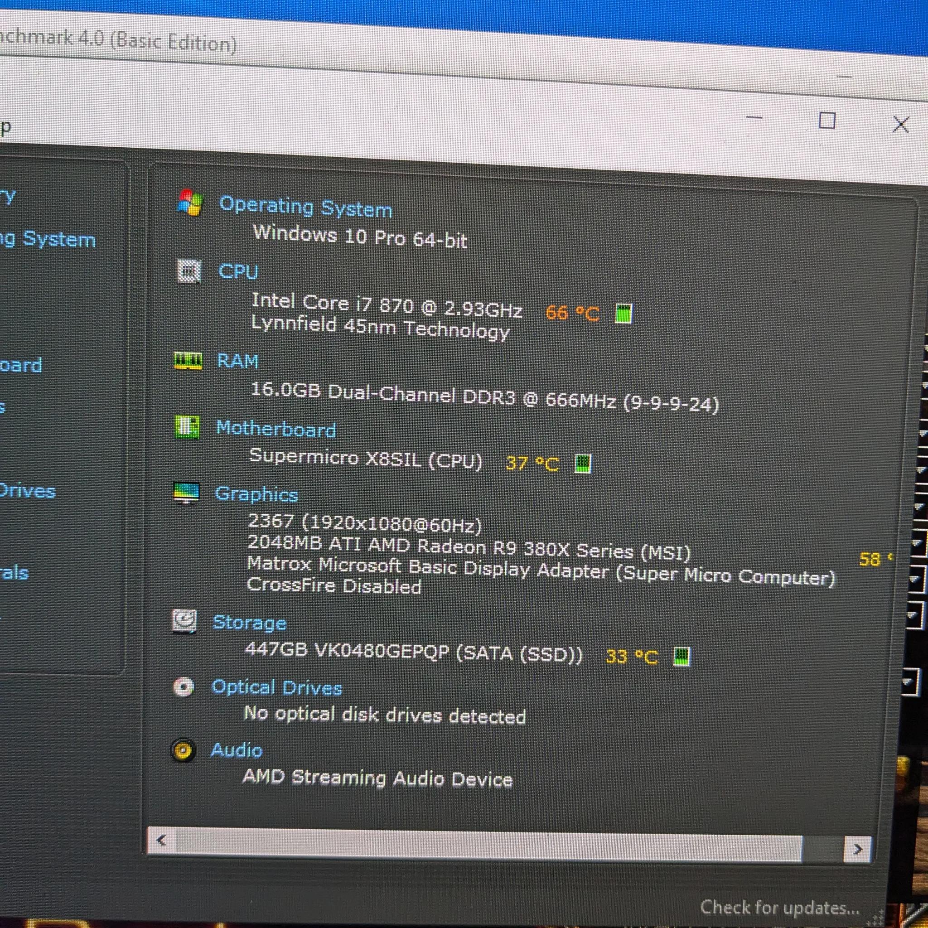Open the Audio section heading
This screenshot has height=928, width=928.
(x=237, y=750)
